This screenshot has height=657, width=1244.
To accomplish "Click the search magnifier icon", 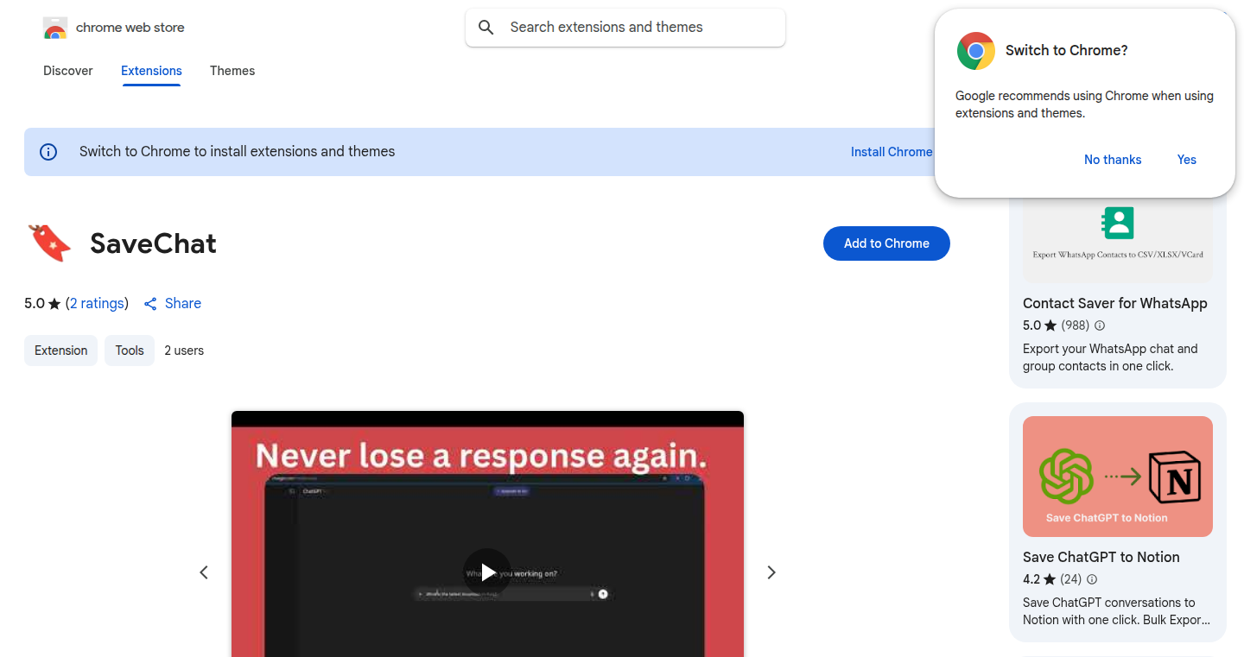I will click(x=486, y=28).
